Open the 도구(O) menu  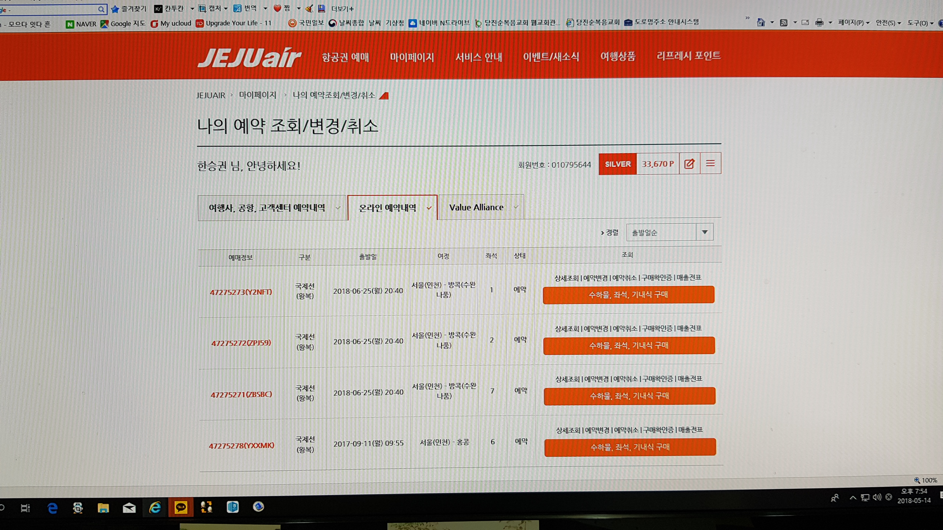click(920, 23)
